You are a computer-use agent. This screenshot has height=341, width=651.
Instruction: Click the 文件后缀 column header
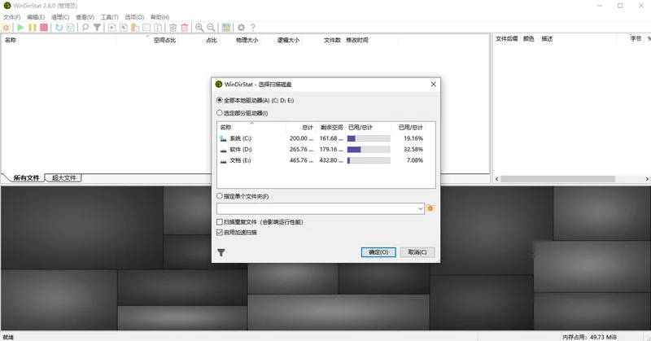coord(506,38)
